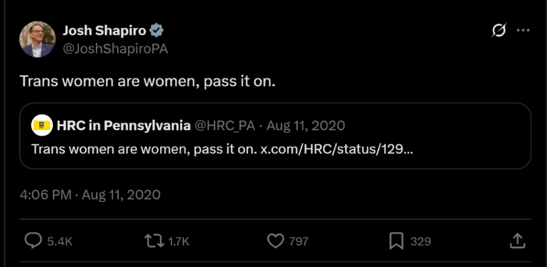This screenshot has width=547, height=267.
Task: Open the quoted tweet text body
Action: pyautogui.click(x=144, y=148)
